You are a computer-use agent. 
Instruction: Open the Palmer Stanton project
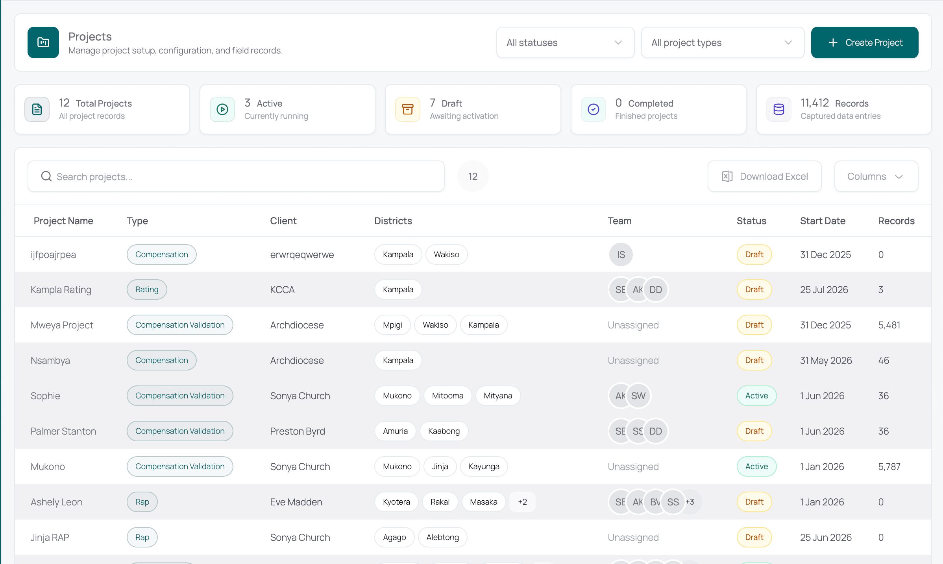pyautogui.click(x=63, y=431)
